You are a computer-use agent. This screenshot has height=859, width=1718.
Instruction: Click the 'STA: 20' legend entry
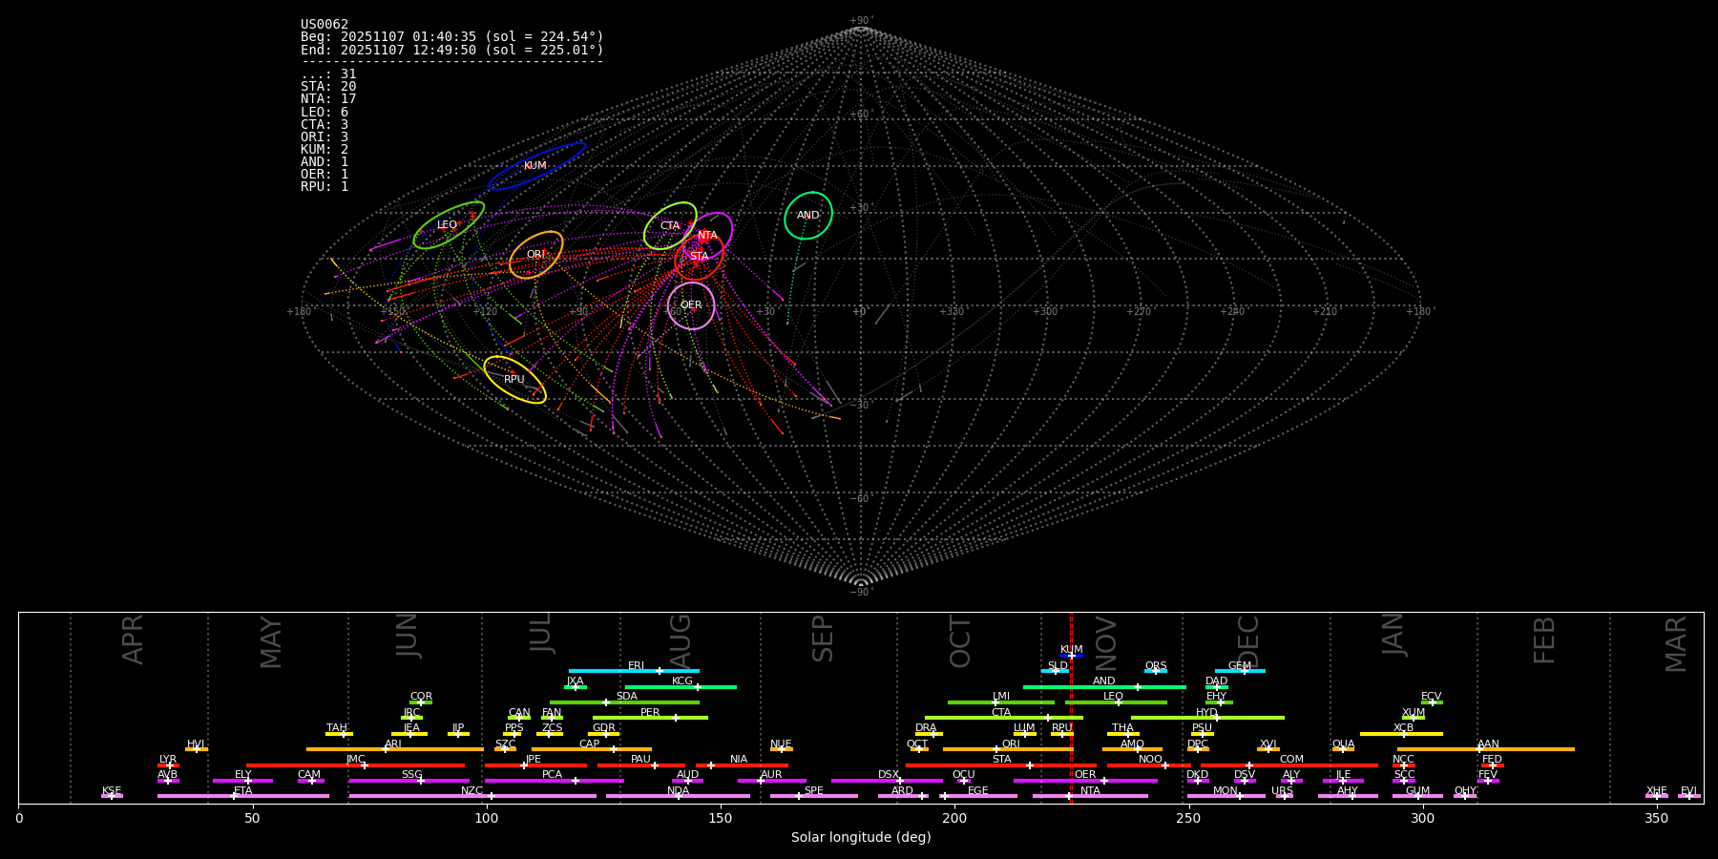(328, 87)
